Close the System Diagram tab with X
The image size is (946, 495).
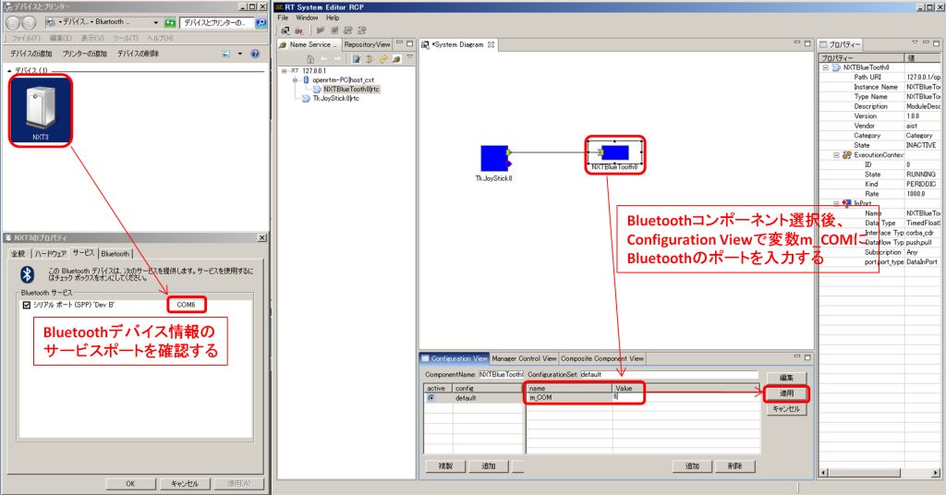click(x=491, y=44)
